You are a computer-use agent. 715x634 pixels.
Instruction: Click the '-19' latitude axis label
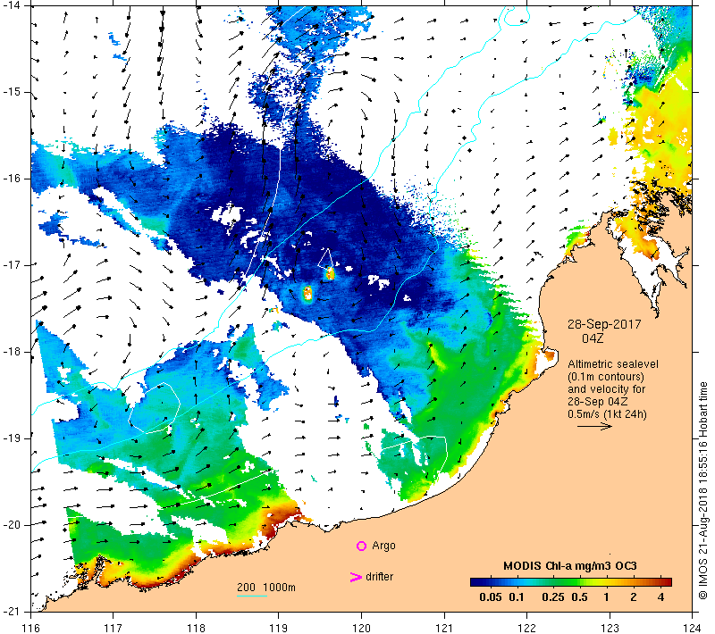[12, 438]
